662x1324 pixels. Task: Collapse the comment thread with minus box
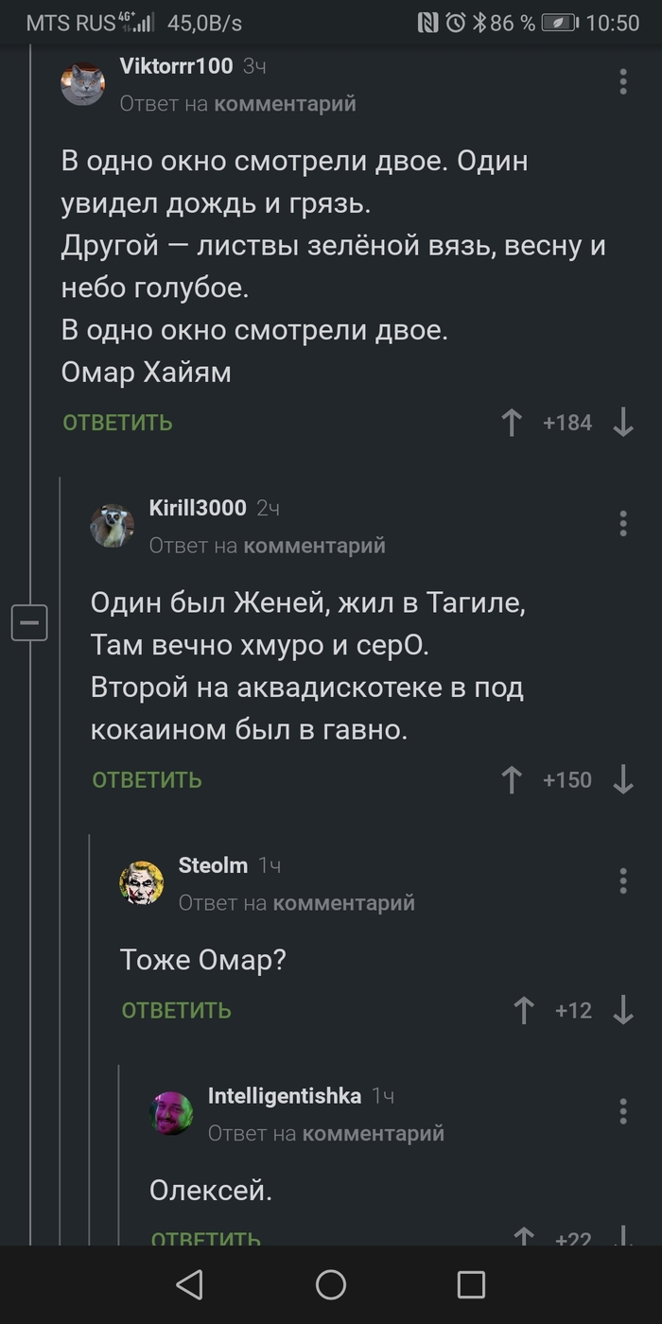coord(29,622)
